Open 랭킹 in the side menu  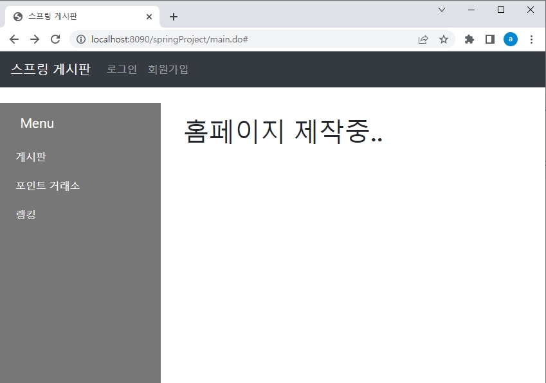point(26,214)
